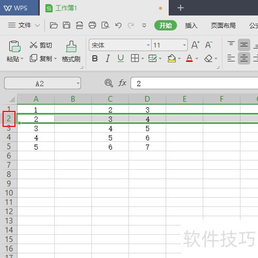
Task: Open the font size dropdown
Action: click(x=184, y=45)
